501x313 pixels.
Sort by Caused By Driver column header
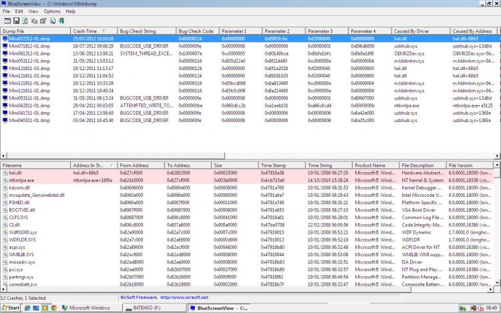(420, 31)
